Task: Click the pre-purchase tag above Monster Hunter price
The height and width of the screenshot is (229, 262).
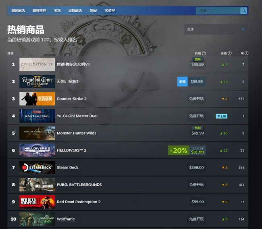Action: pos(198,128)
